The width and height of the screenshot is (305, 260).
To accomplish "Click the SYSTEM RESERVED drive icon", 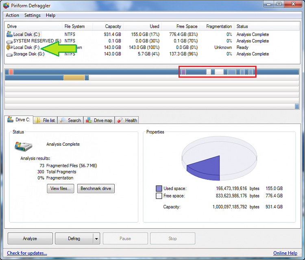I will pos(9,42).
